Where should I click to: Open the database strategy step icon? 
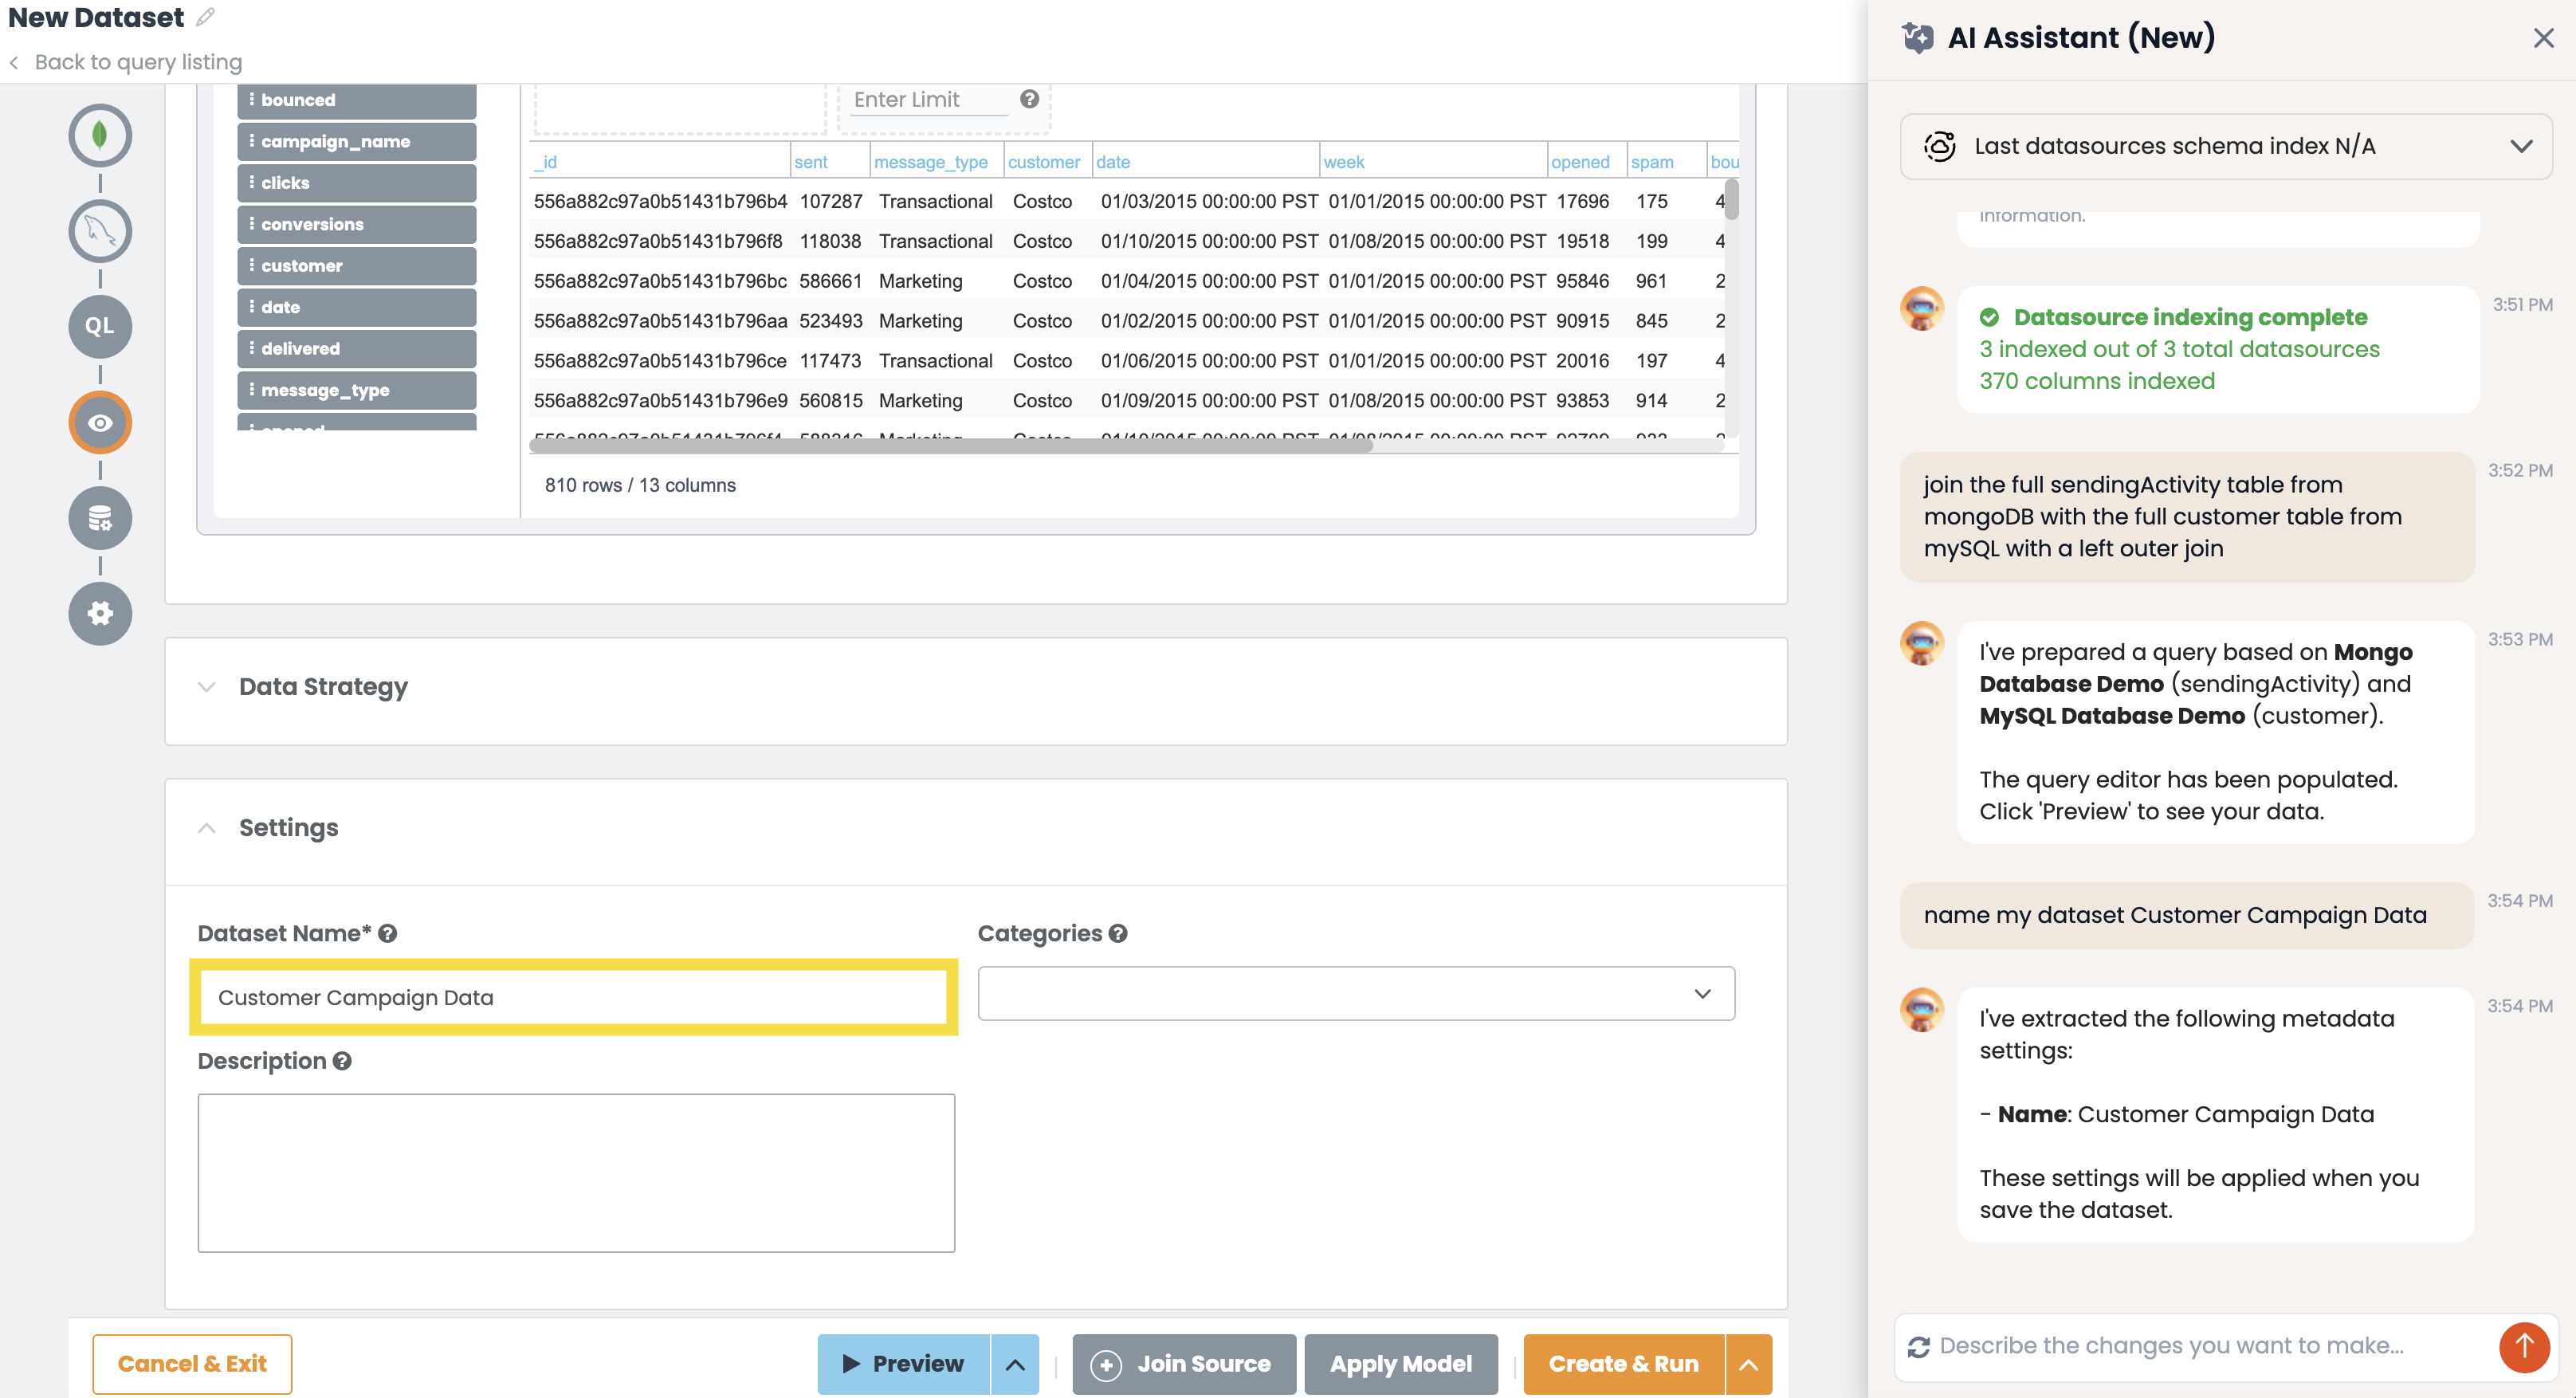[x=100, y=517]
